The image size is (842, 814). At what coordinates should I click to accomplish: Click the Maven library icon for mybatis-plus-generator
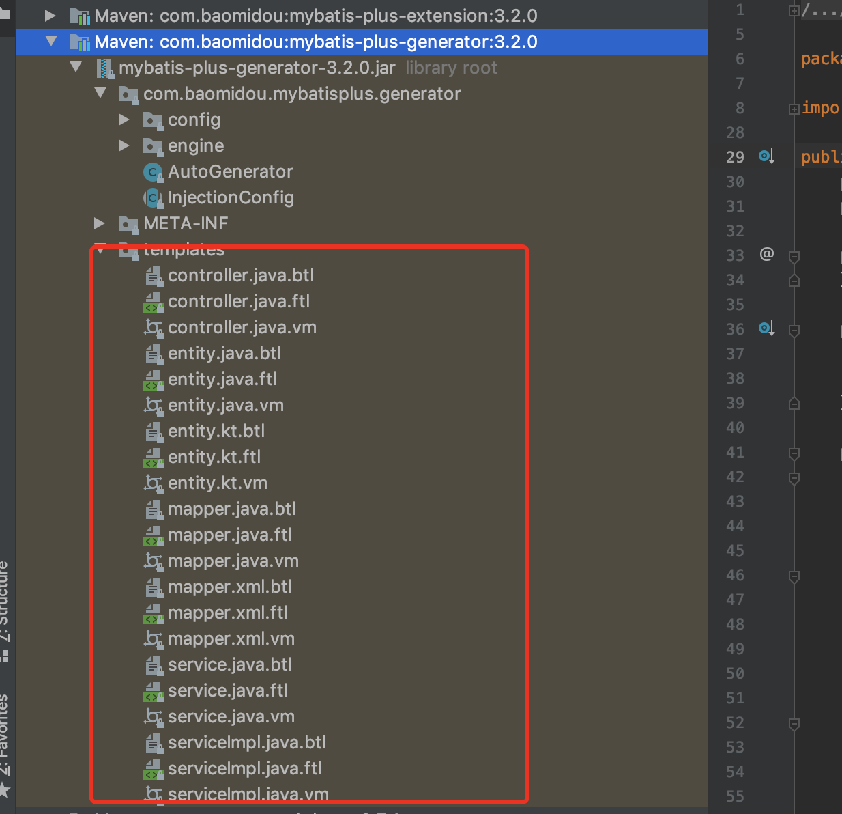tap(80, 42)
